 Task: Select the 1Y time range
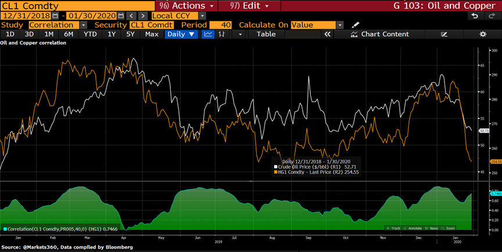[x=112, y=34]
